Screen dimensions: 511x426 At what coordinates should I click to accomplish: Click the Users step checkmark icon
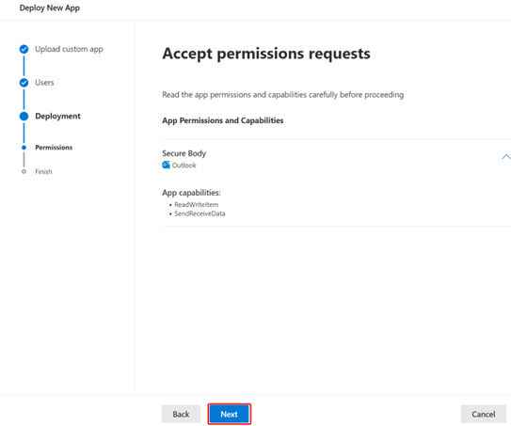(24, 83)
